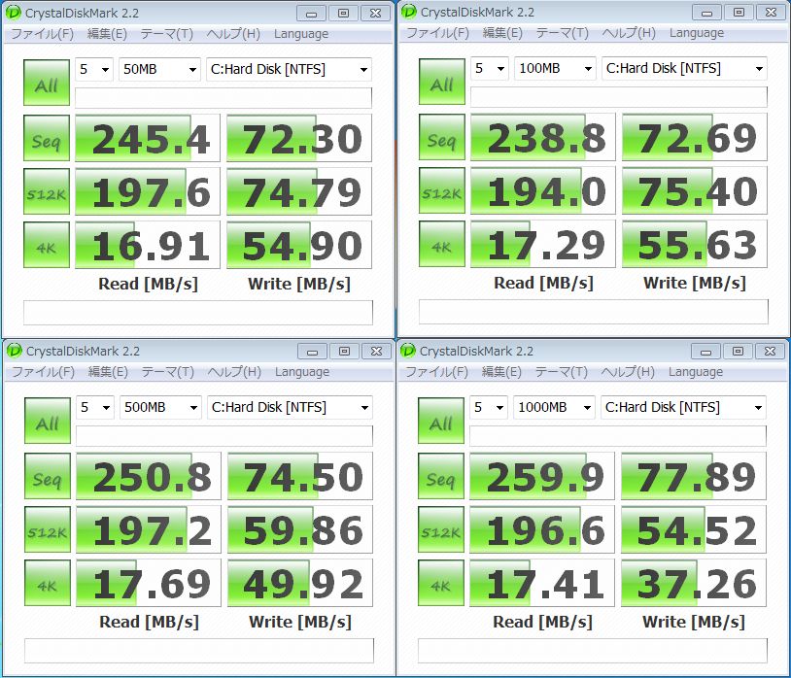
Task: Open test size dropdown showing 50MB
Action: [x=159, y=70]
